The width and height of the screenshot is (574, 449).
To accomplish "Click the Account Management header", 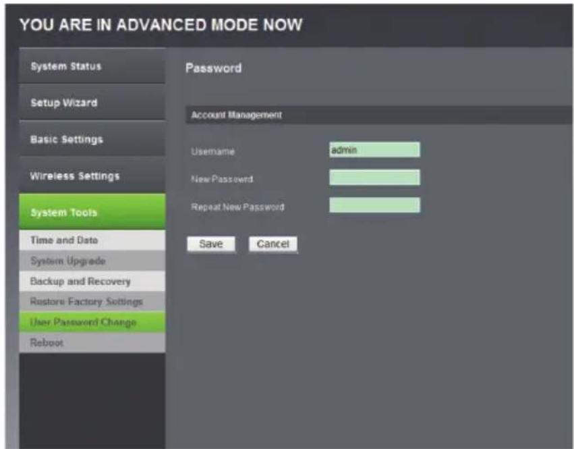I will click(x=379, y=115).
